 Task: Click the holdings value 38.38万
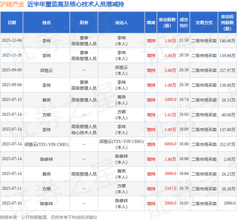229,189
